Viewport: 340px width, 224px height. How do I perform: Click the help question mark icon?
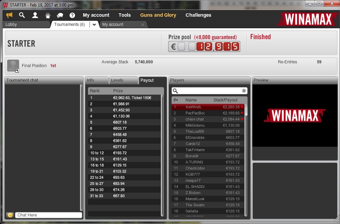(x=72, y=15)
